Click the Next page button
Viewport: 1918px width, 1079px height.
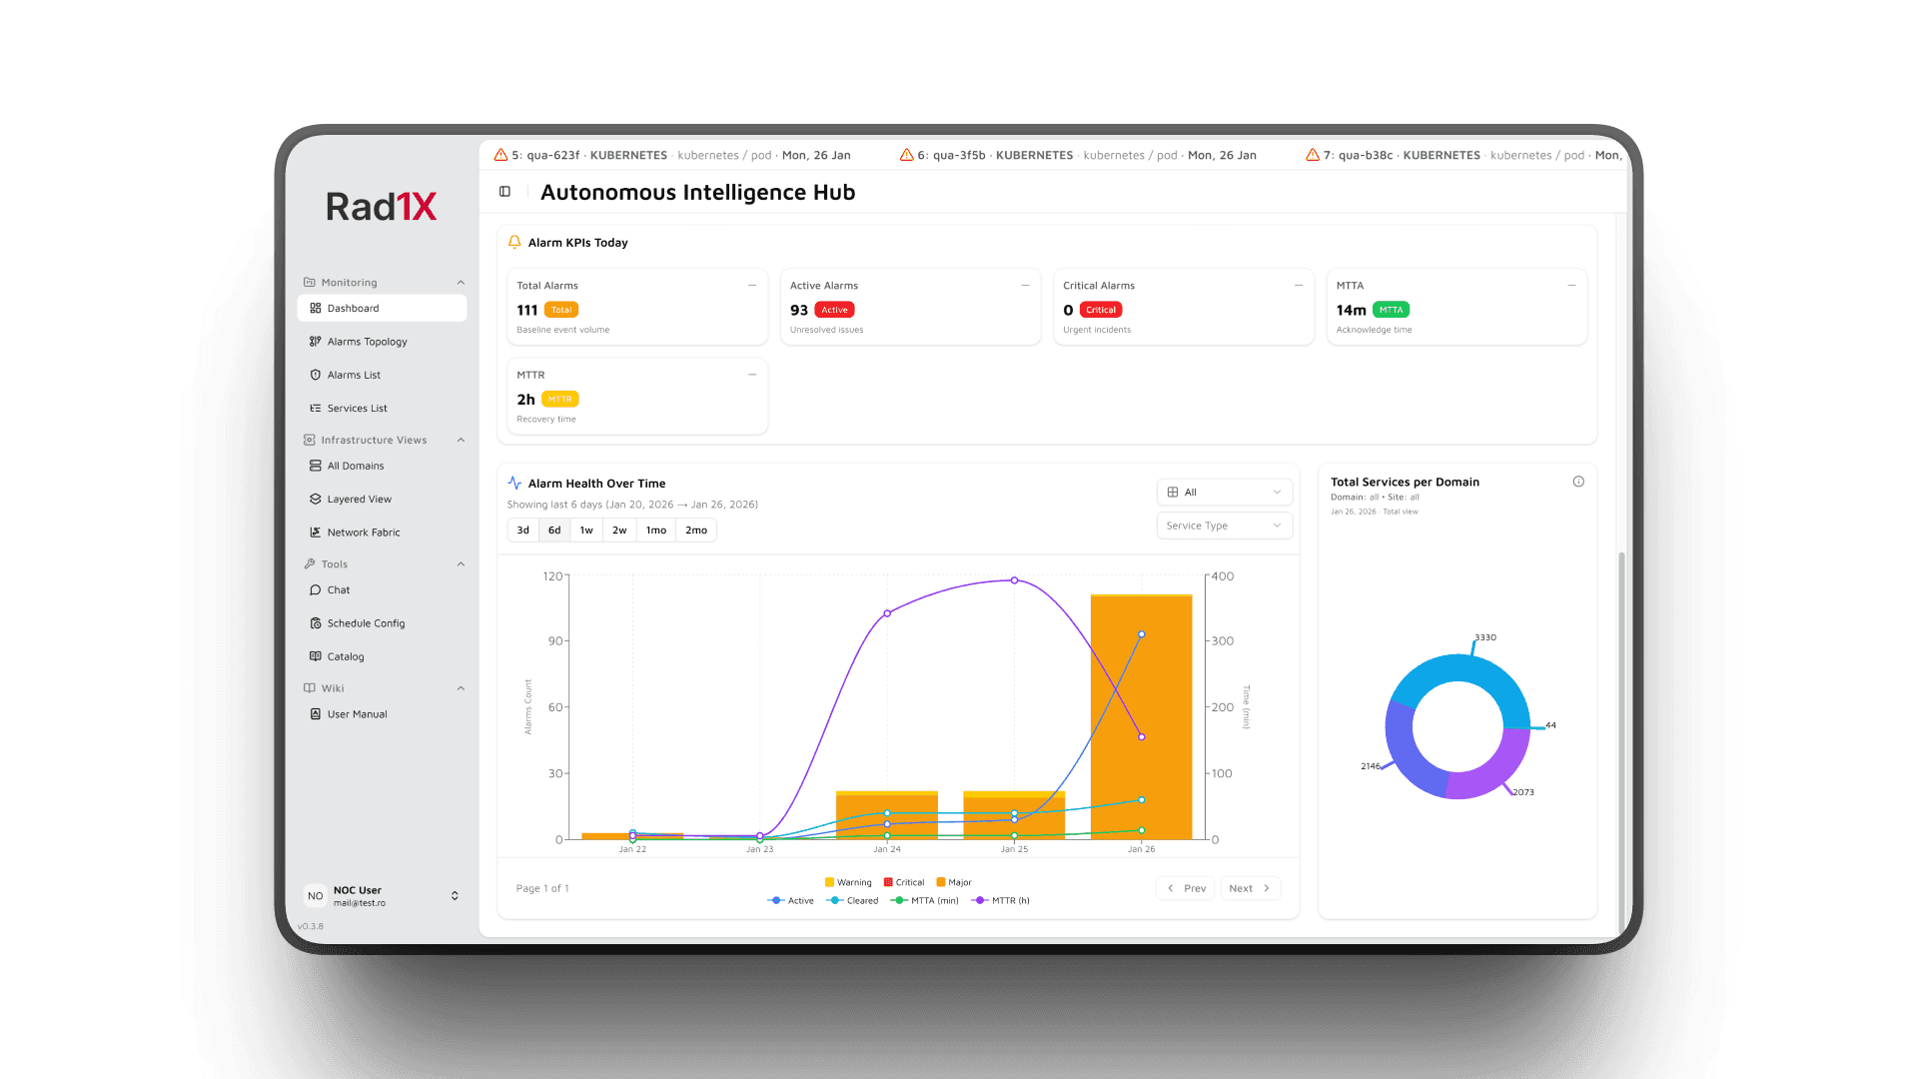click(1250, 888)
